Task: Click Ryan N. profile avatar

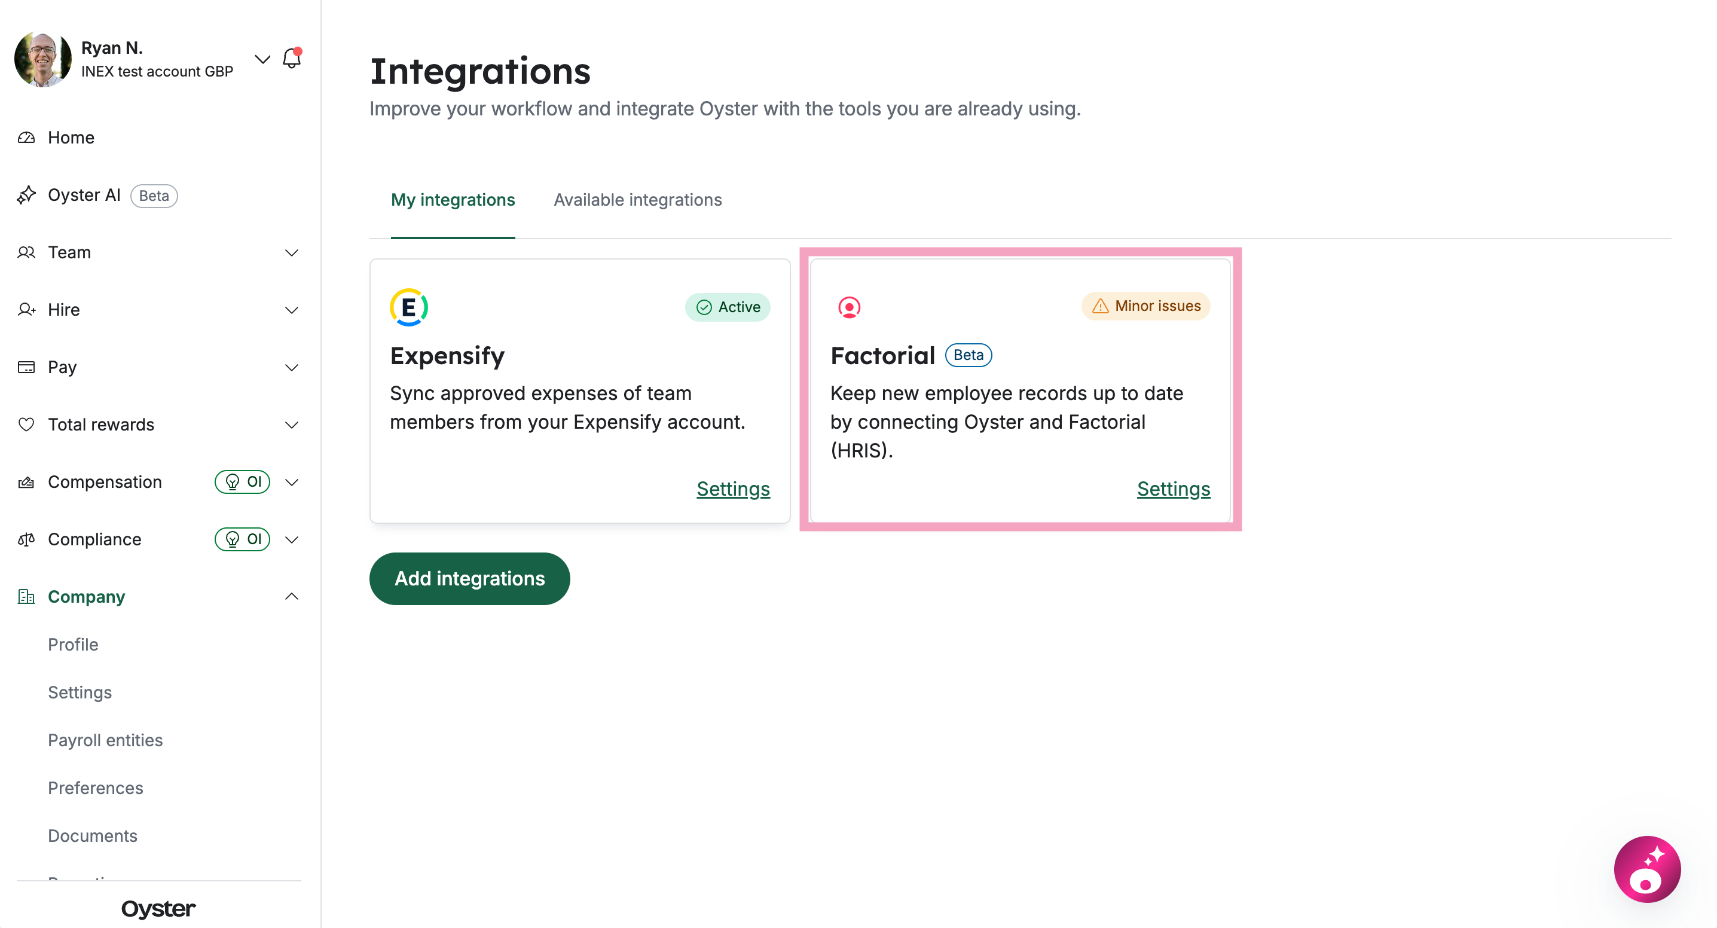Action: point(42,59)
